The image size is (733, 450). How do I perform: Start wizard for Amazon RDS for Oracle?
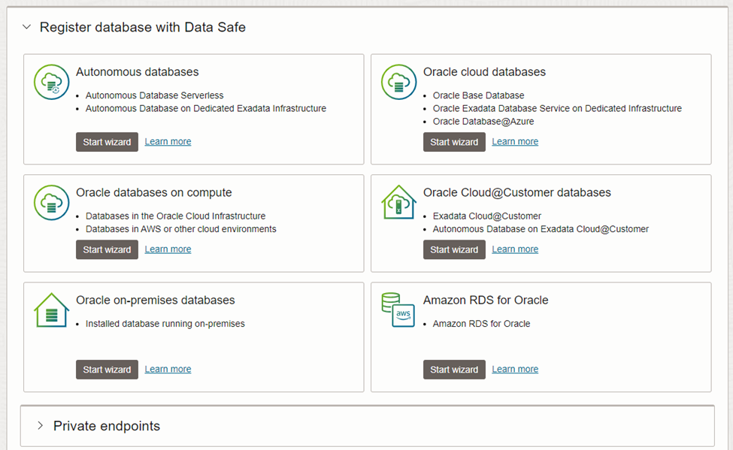pos(454,370)
